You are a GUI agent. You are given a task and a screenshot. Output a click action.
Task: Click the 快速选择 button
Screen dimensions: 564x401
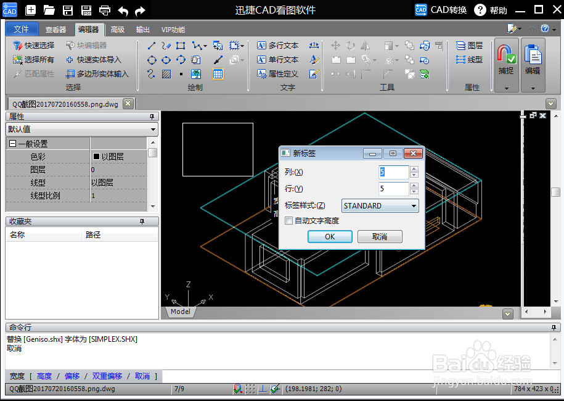(x=34, y=46)
